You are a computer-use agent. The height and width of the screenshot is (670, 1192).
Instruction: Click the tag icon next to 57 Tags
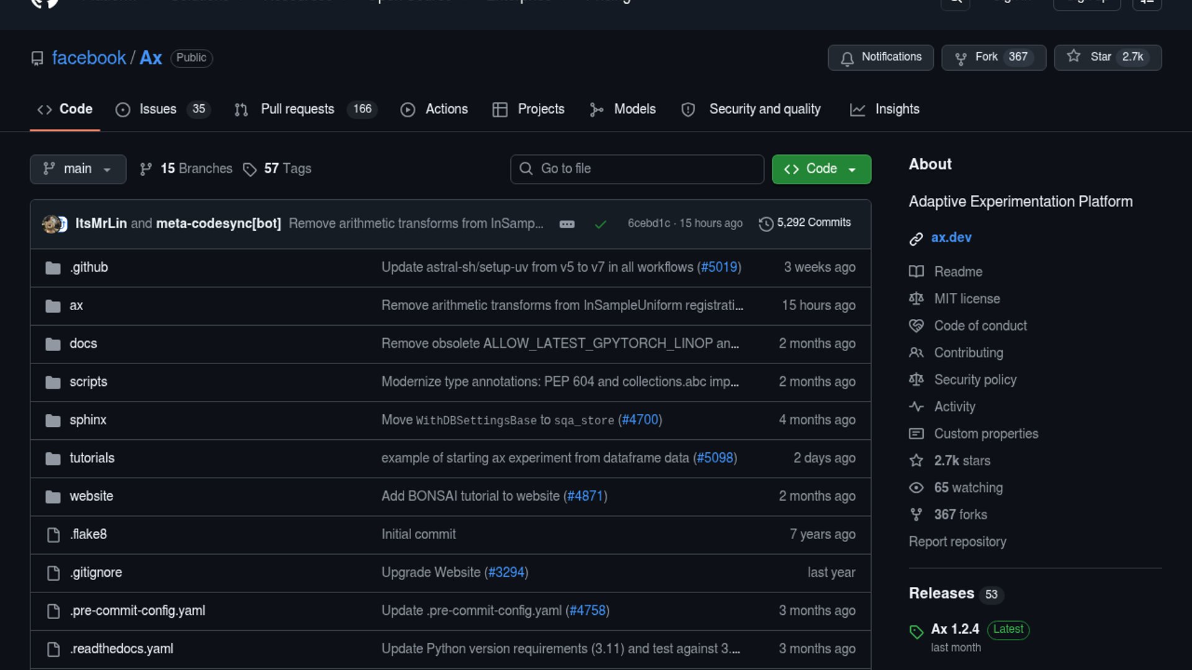coord(250,169)
